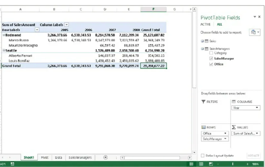Click the horizontal scrollbar left arrow
Viewport: 265px width, 167px height.
click(x=123, y=158)
